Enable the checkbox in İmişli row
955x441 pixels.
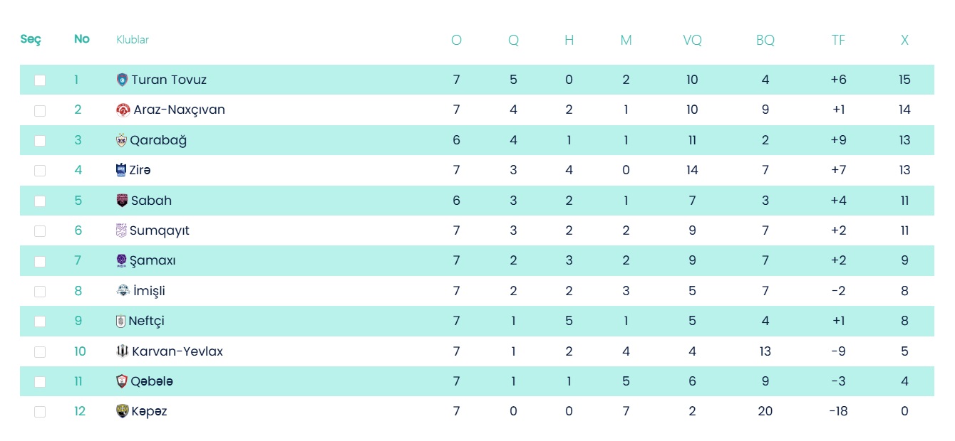click(x=40, y=292)
